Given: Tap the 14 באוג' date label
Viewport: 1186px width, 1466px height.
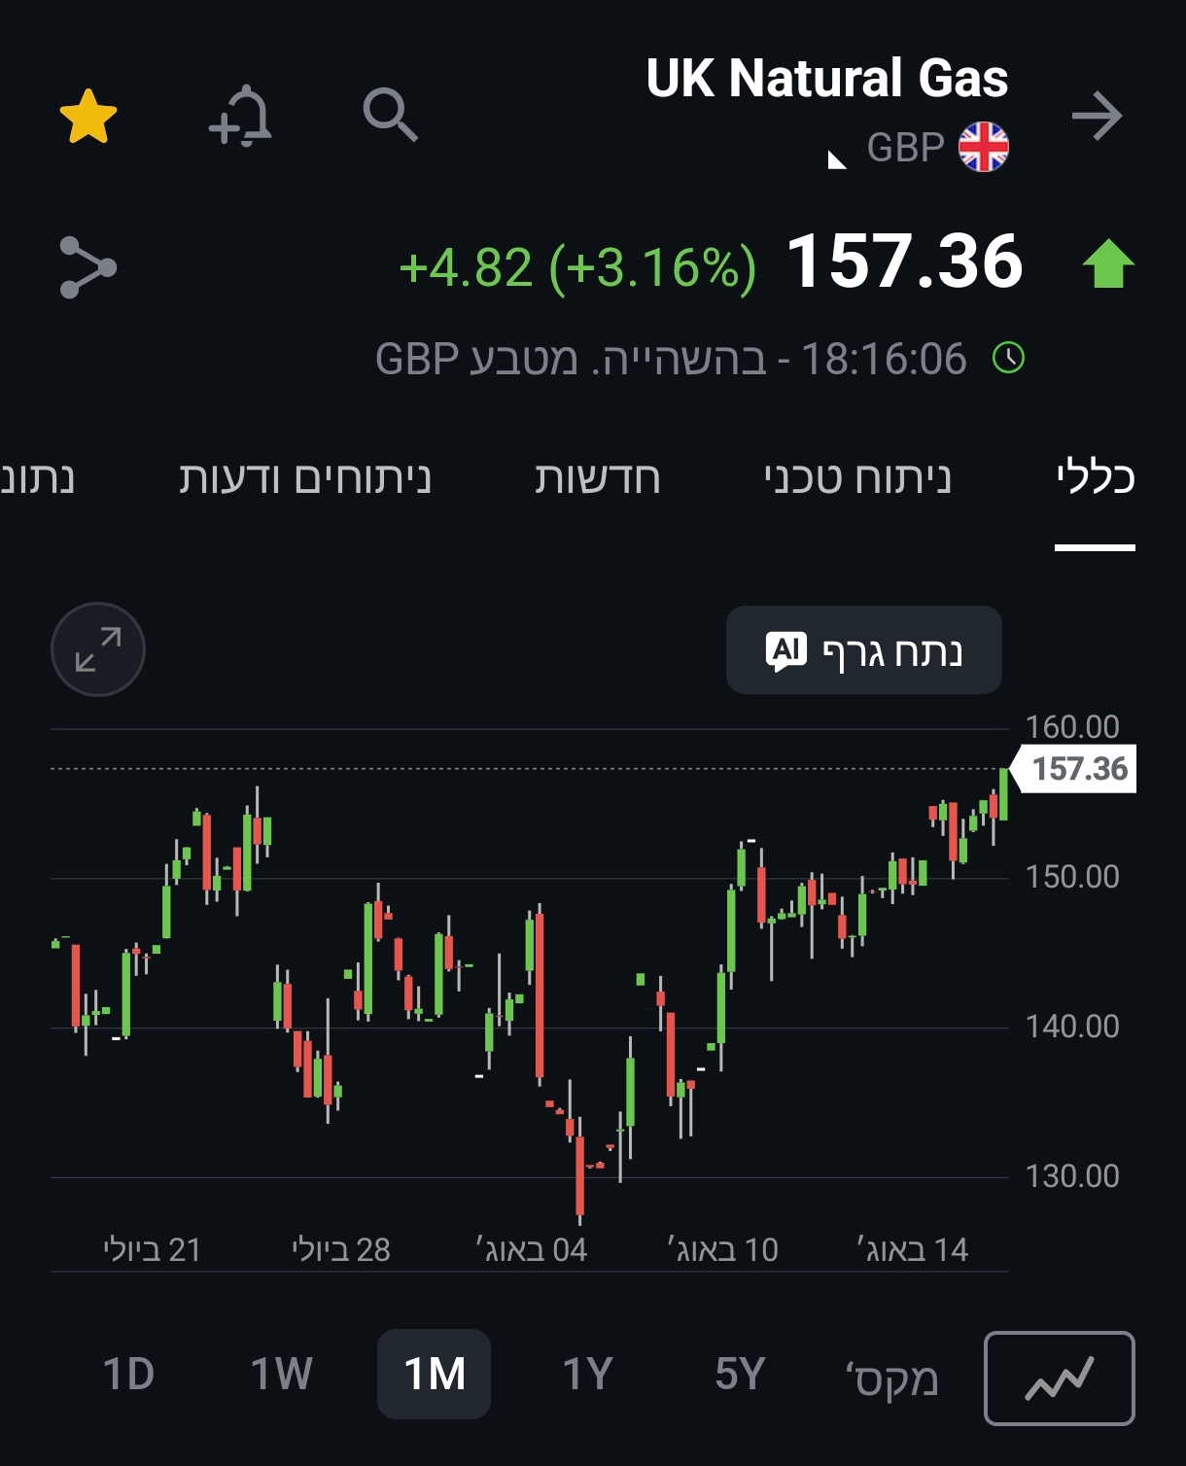Looking at the screenshot, I should 912,1249.
